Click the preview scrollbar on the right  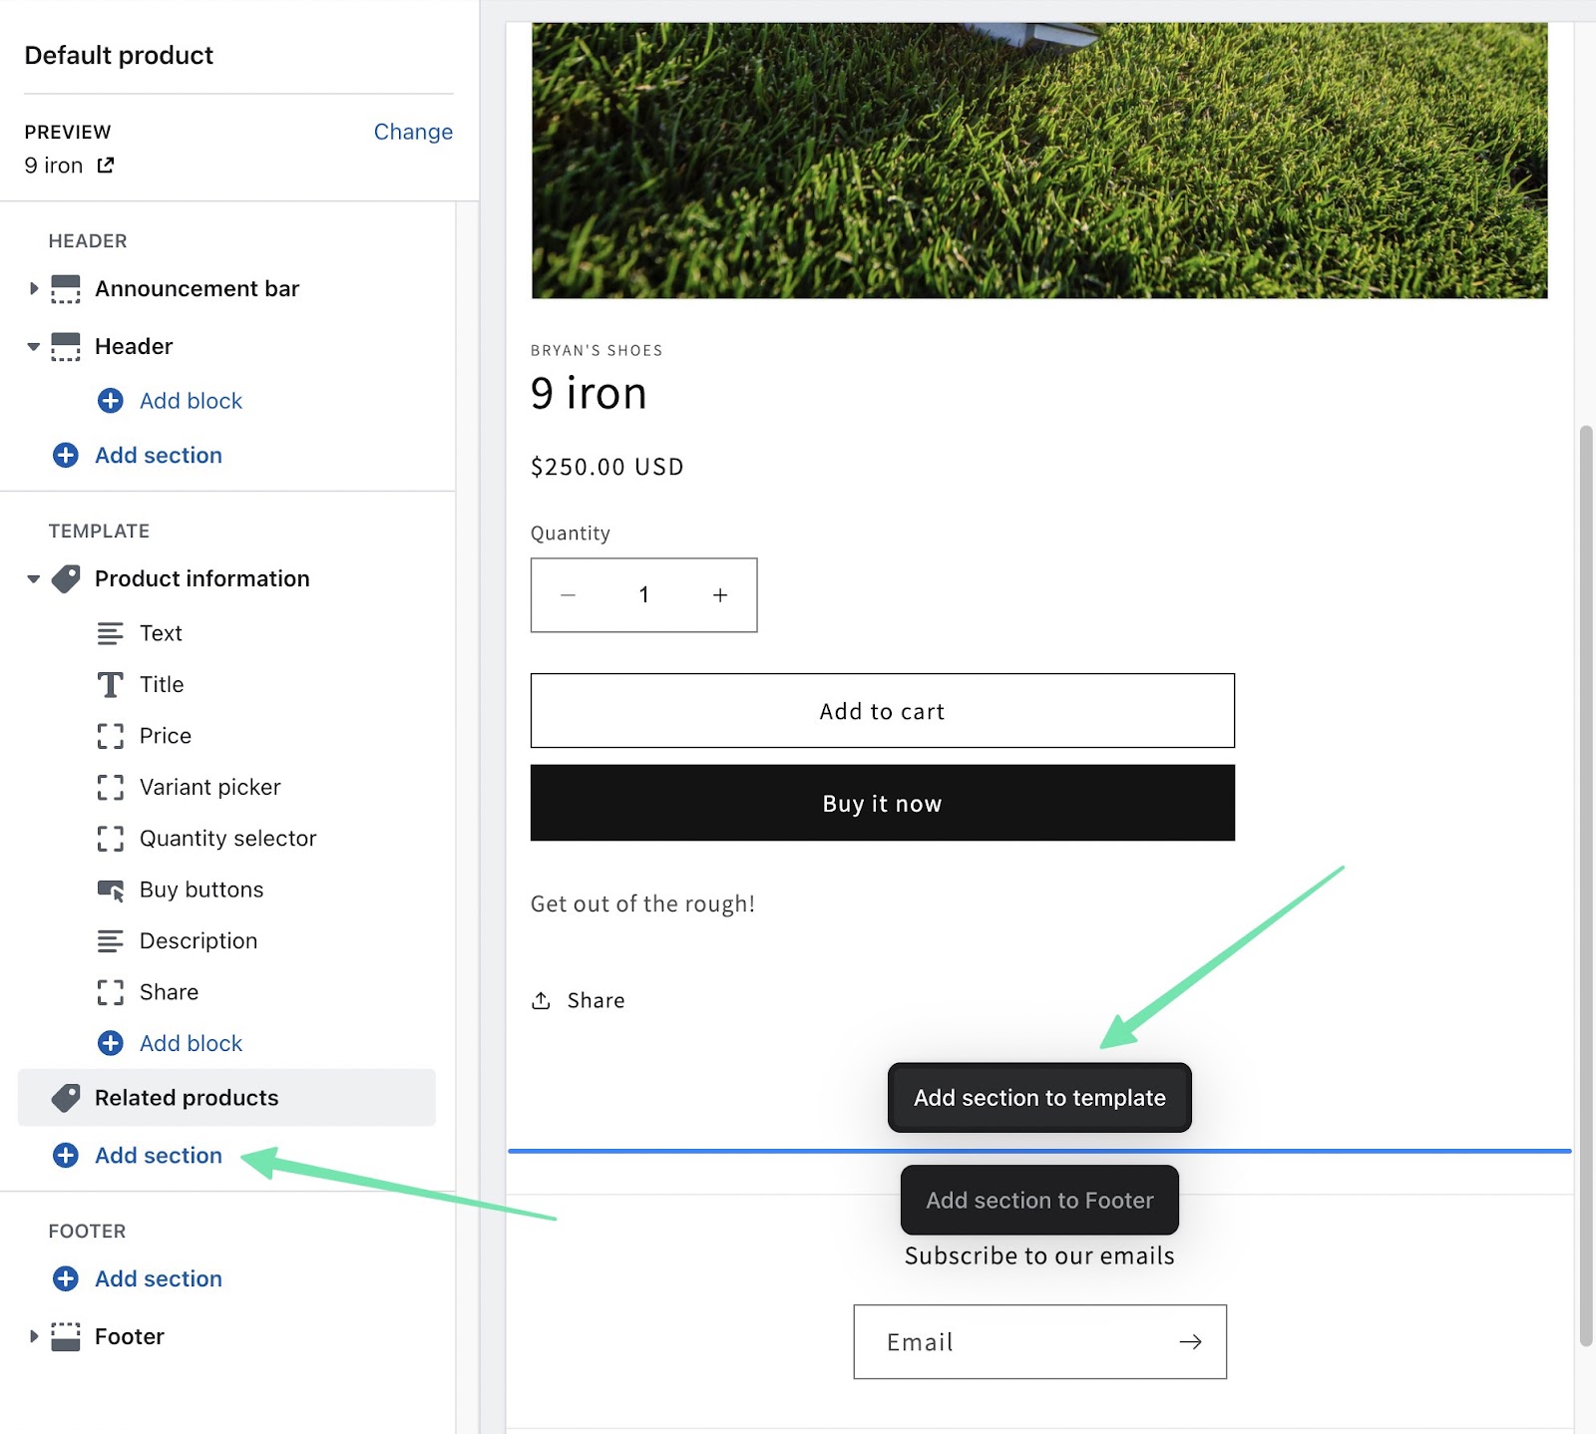tap(1586, 888)
